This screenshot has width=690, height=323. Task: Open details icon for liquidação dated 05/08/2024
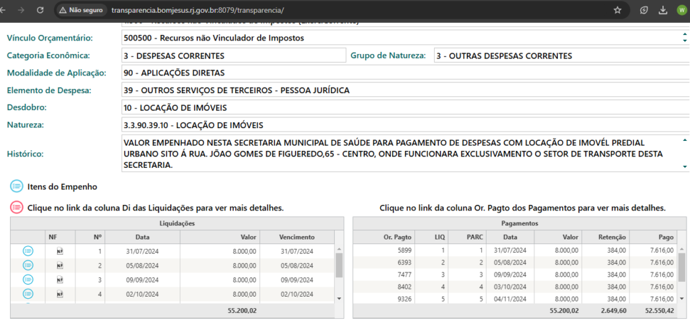[28, 265]
